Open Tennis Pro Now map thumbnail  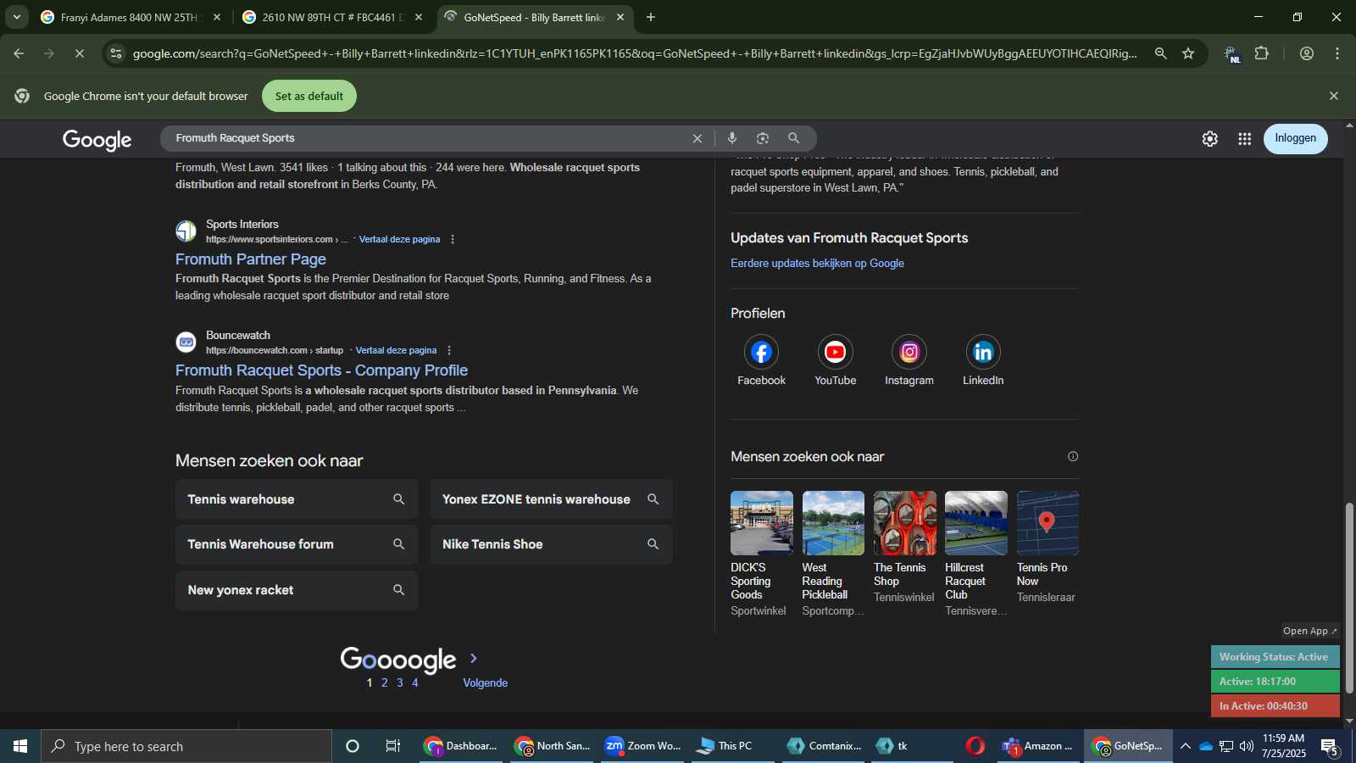[1048, 523]
